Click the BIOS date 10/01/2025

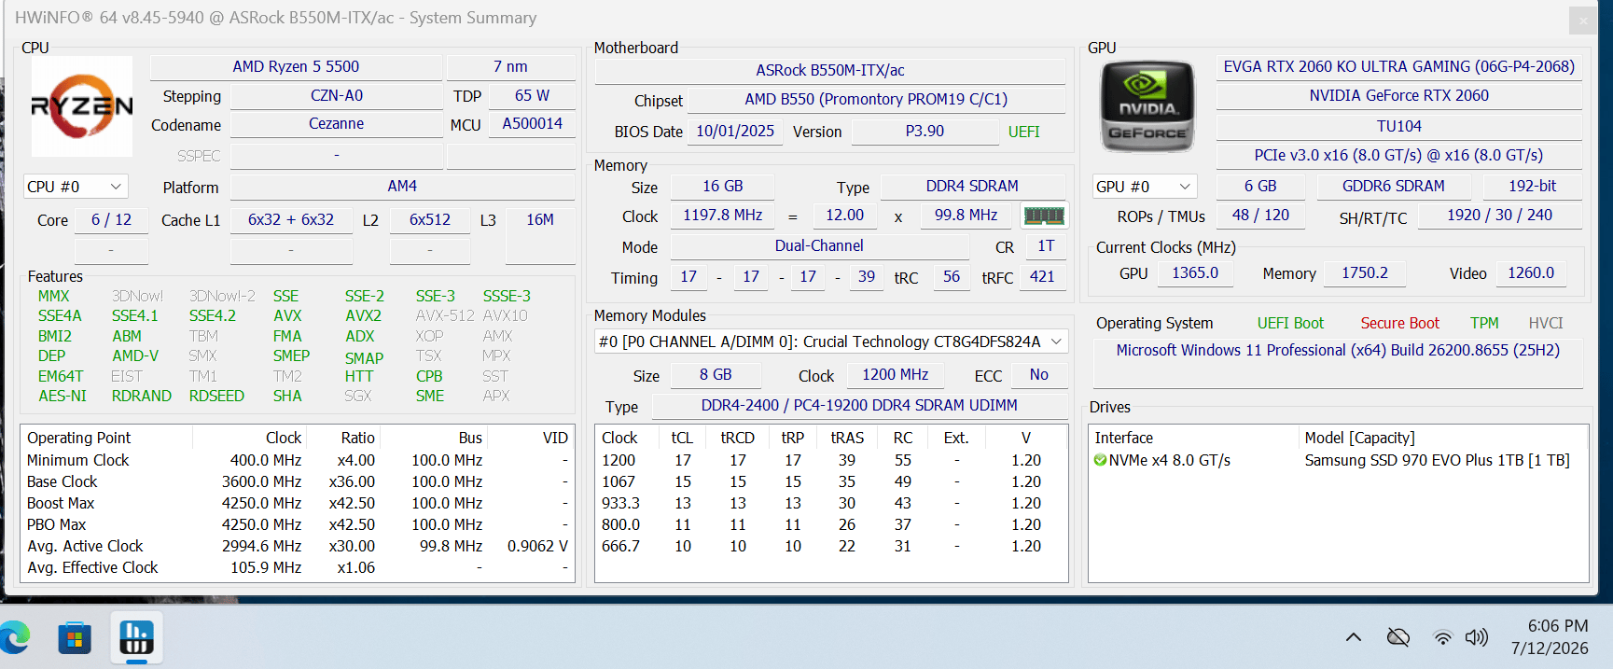pos(735,132)
